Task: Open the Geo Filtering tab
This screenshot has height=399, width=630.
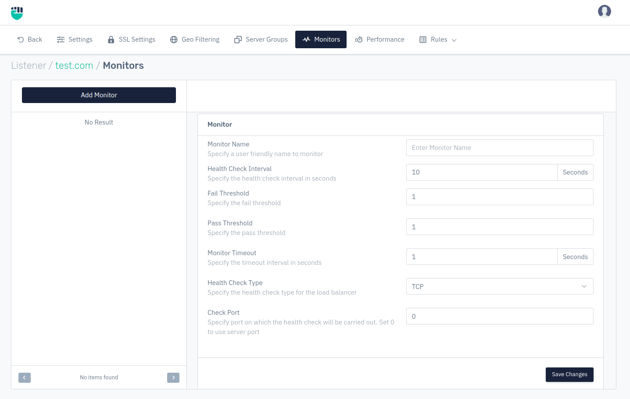Action: pos(195,39)
